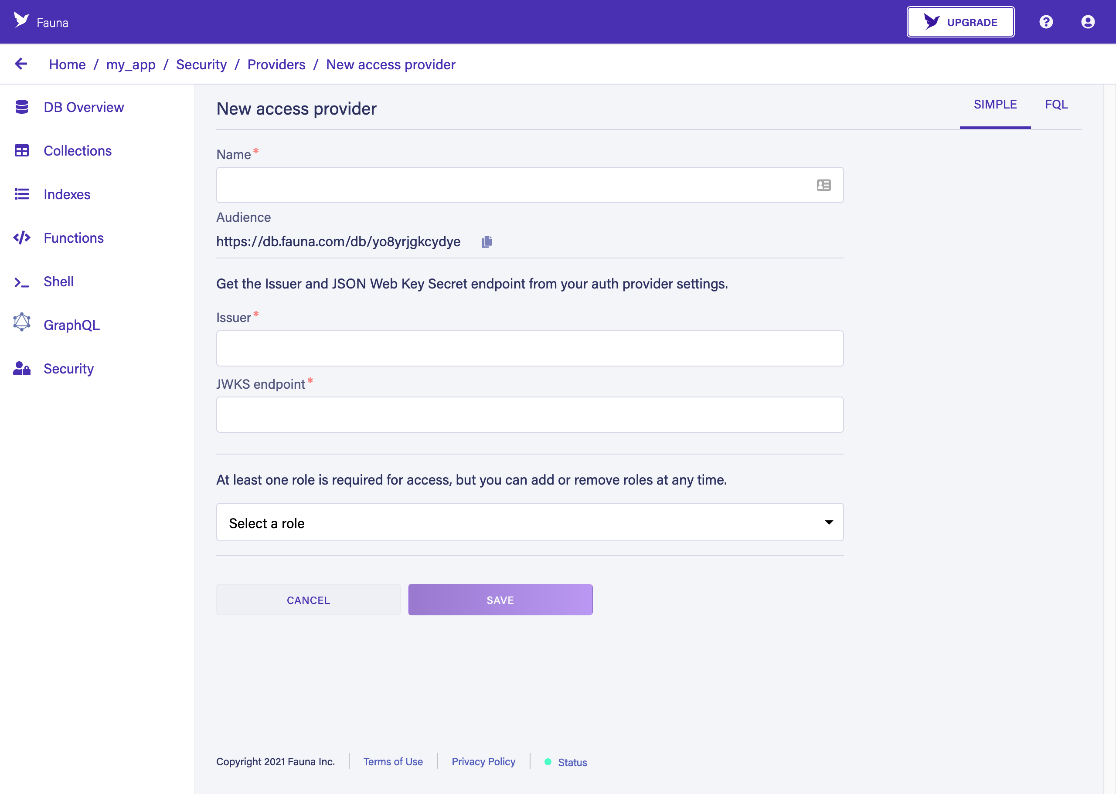1116x794 pixels.
Task: Open Functions in the sidebar
Action: (73, 238)
